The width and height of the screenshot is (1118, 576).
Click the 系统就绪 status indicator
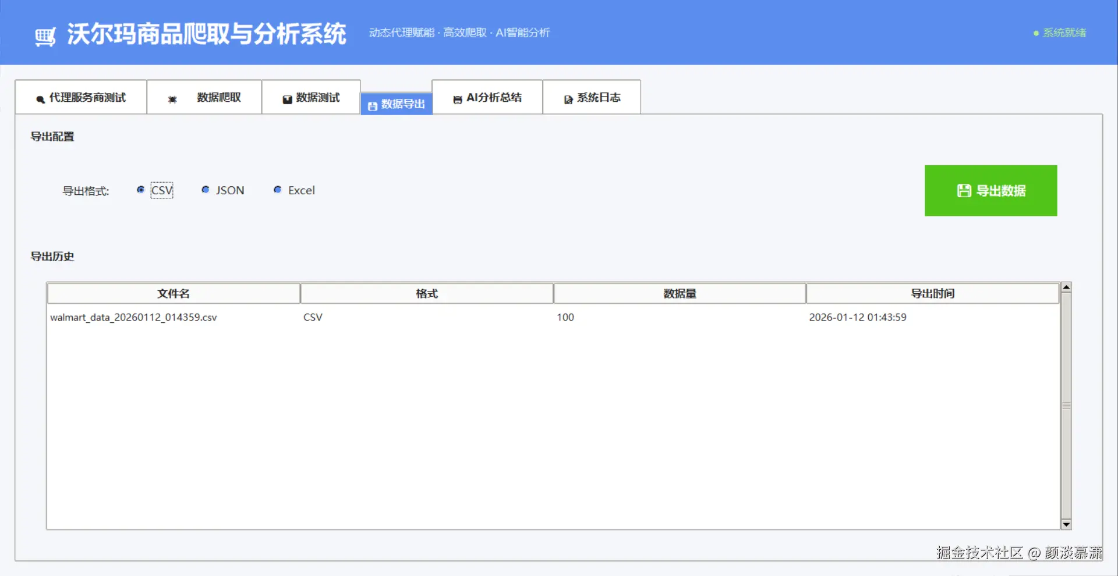[1060, 33]
